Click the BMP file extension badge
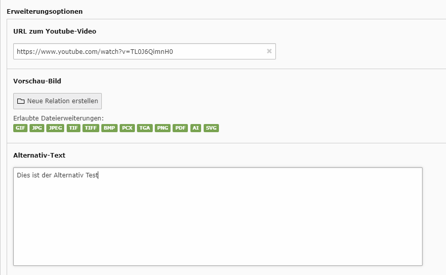This screenshot has height=275, width=446. (x=109, y=128)
